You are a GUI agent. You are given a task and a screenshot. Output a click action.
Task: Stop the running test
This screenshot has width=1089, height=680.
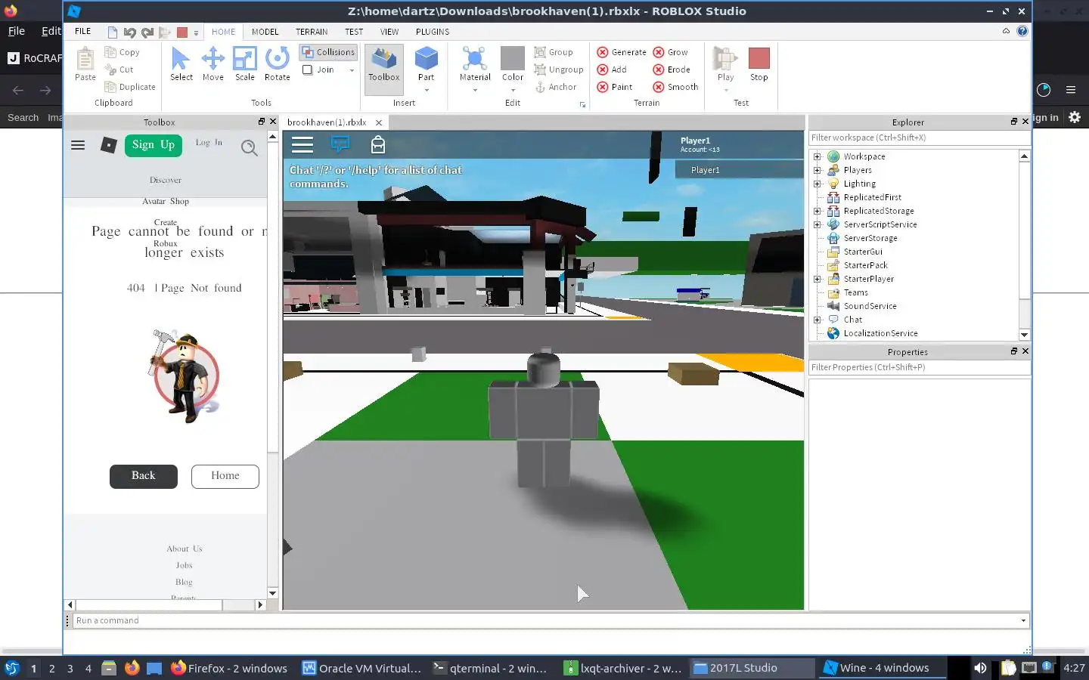coord(759,64)
